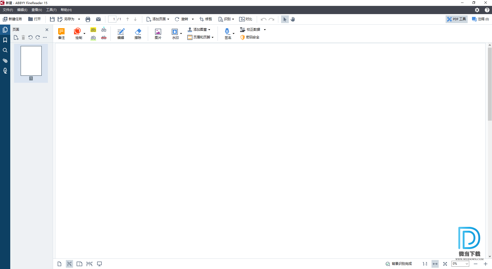Select the pointer arrow tool
This screenshot has height=269, width=492.
[x=285, y=19]
